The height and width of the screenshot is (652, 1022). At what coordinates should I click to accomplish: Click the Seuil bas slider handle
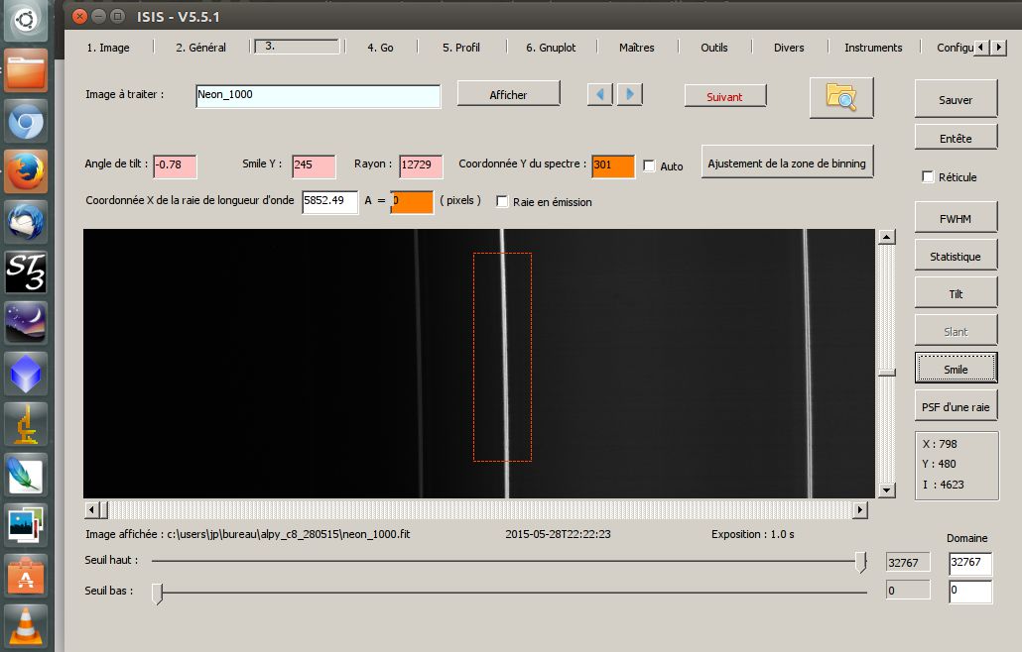(x=158, y=593)
